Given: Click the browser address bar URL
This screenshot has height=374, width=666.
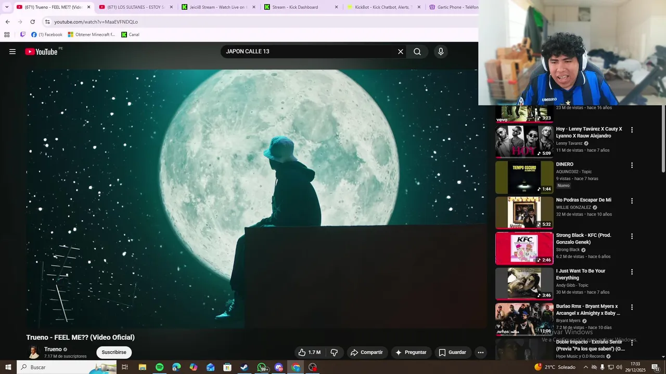Looking at the screenshot, I should [96, 22].
